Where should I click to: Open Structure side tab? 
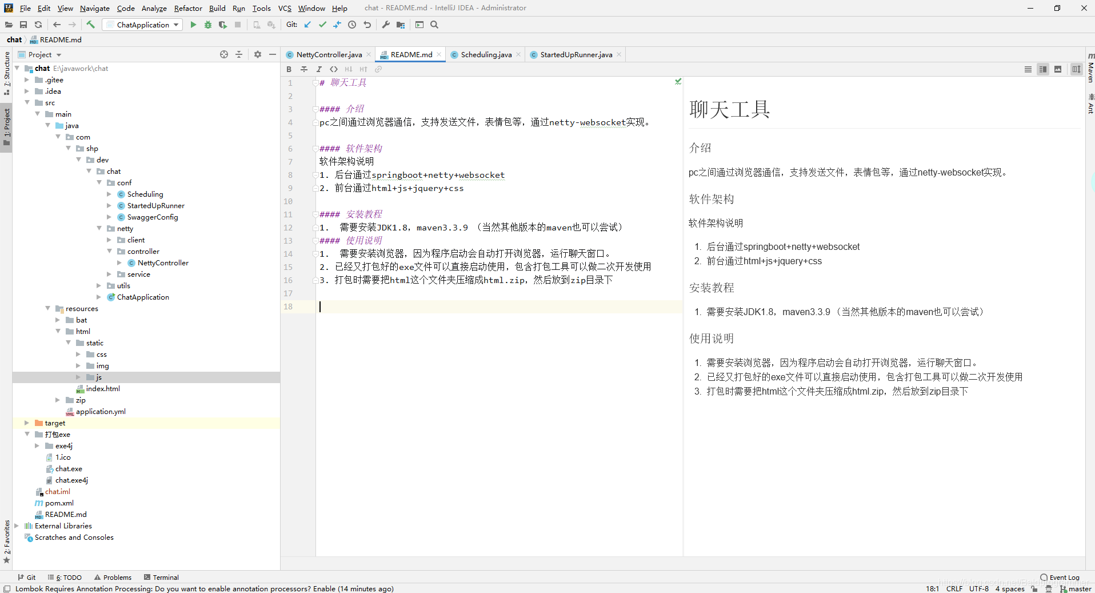6,73
